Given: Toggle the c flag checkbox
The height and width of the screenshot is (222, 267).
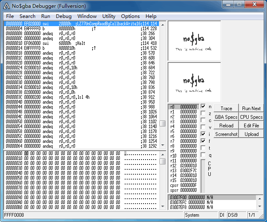Looking at the screenshot, I should point(203,120).
